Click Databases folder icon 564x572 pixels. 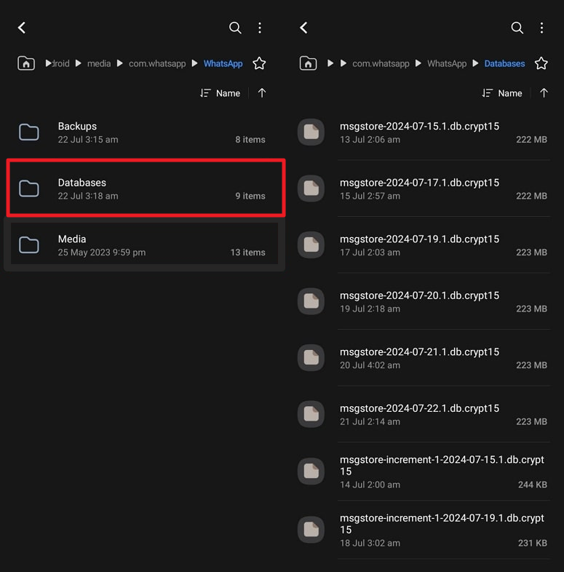click(29, 188)
